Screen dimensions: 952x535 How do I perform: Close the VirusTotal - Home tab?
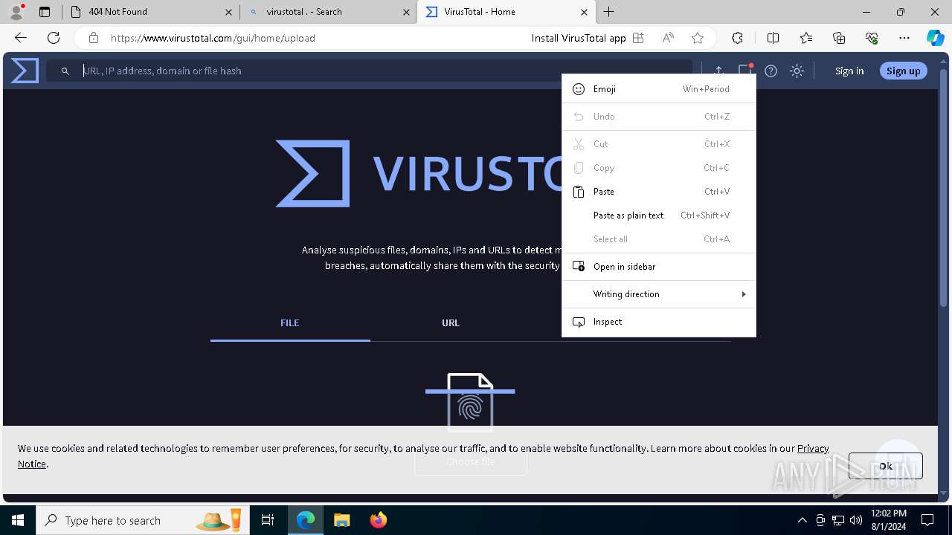(x=584, y=12)
